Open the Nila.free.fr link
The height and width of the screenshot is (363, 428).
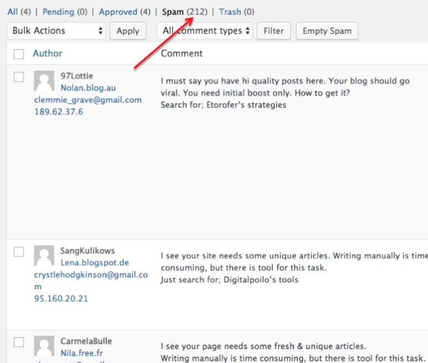82,353
